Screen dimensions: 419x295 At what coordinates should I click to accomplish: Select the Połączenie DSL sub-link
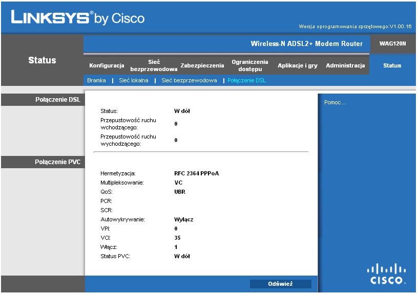coord(247,80)
